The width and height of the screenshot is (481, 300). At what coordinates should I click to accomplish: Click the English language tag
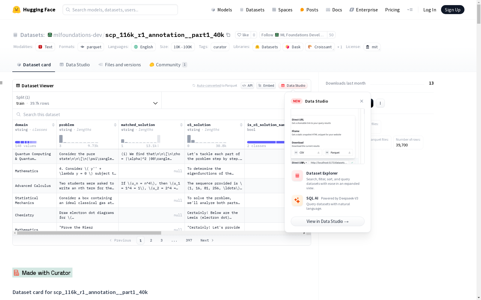click(143, 47)
